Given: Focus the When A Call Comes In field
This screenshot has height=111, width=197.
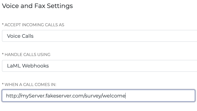Looking at the screenshot, I should [98, 95].
